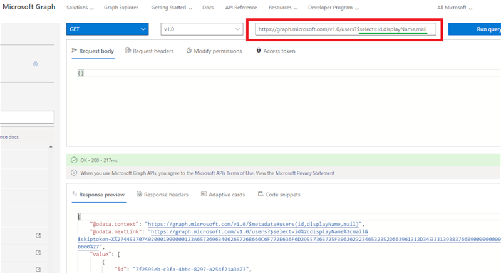Switch to the Response headers tab
501x274 pixels.
pyautogui.click(x=162, y=195)
